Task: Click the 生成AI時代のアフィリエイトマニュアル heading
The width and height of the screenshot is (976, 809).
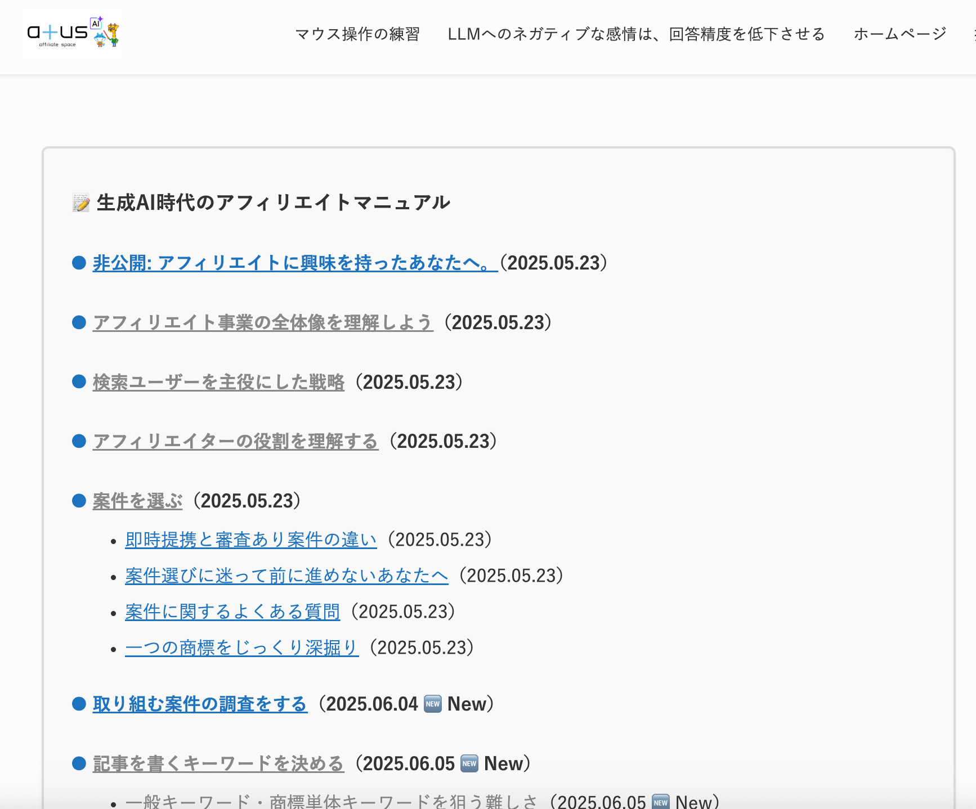Action: coord(273,203)
